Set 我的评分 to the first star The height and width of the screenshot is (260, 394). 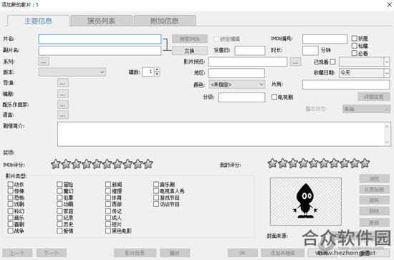272,163
